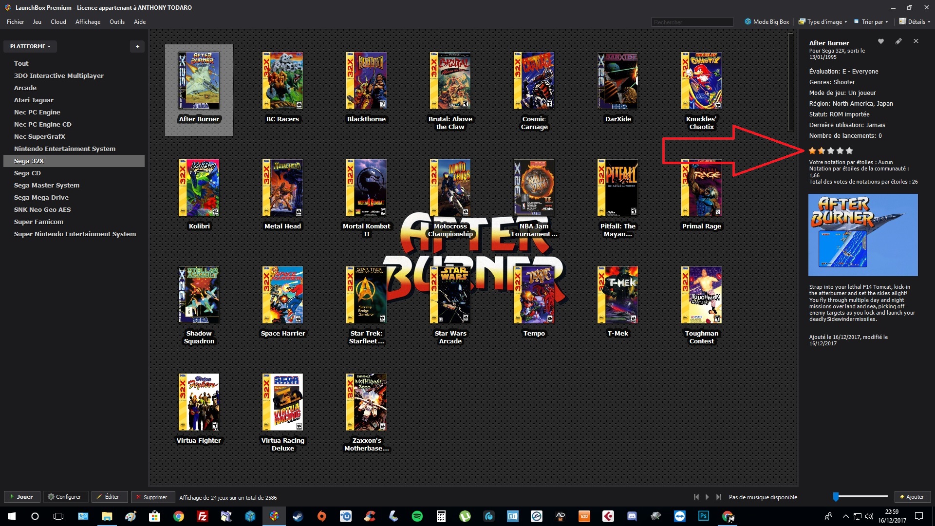The height and width of the screenshot is (526, 935).
Task: Open Photoshop from the taskbar
Action: tap(704, 516)
